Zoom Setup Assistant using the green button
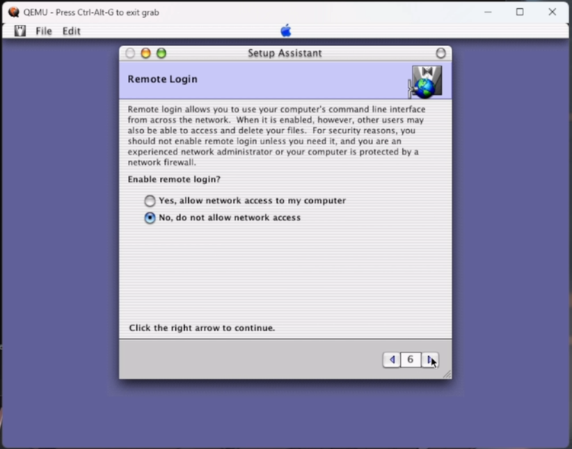This screenshot has height=449, width=572. pos(161,54)
